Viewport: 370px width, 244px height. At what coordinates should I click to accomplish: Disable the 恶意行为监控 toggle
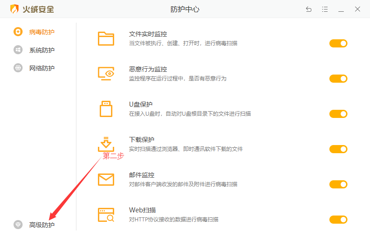click(338, 79)
